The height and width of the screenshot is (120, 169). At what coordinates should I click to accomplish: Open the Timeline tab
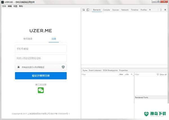135,10
